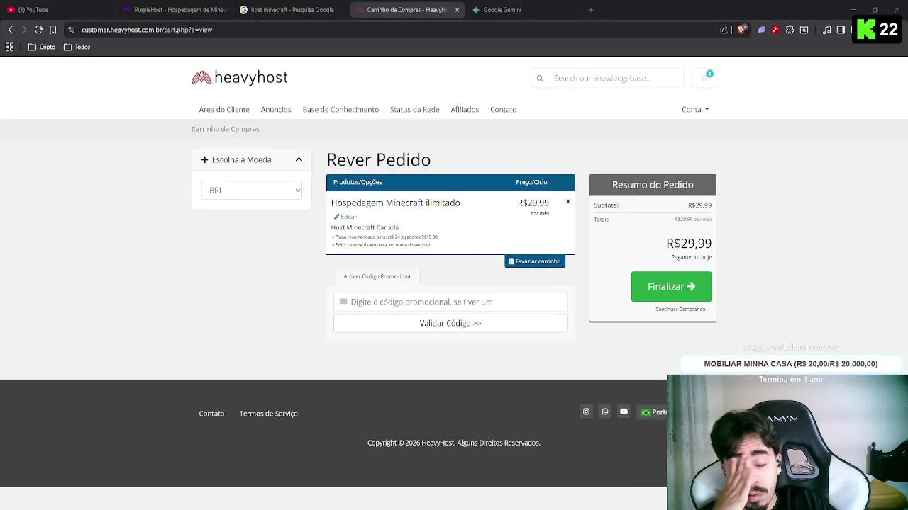Screen dimensions: 908x510
Task: Open the media control music-note icon
Action: (x=826, y=30)
